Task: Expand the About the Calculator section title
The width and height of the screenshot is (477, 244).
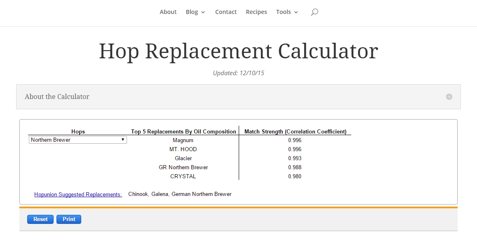Action: click(57, 97)
